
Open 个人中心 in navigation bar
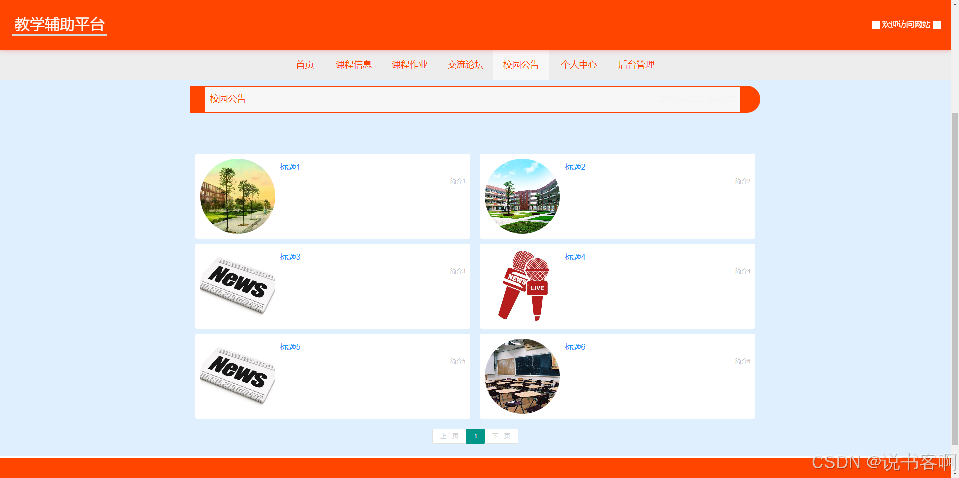(578, 65)
